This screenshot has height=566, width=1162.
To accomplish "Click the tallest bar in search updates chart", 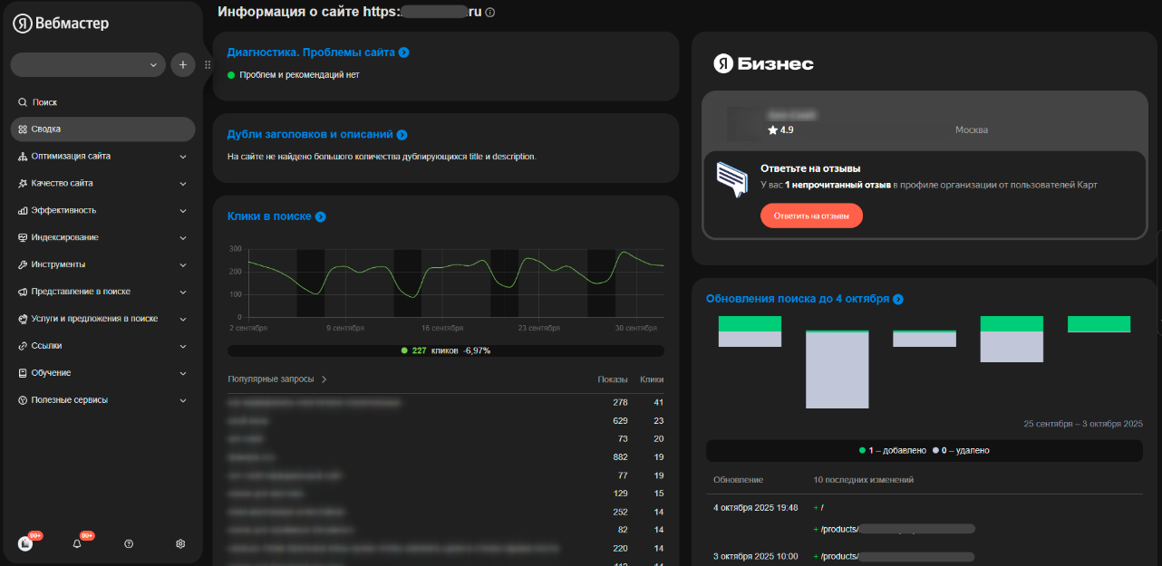I will click(x=838, y=369).
